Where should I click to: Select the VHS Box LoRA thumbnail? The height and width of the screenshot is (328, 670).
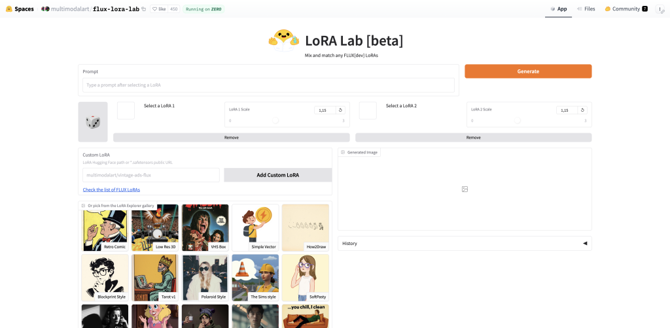coord(205,227)
